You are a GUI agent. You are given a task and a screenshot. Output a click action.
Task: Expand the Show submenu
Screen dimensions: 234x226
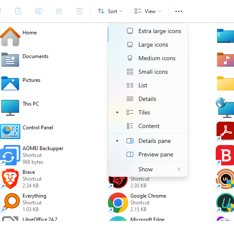point(148,169)
